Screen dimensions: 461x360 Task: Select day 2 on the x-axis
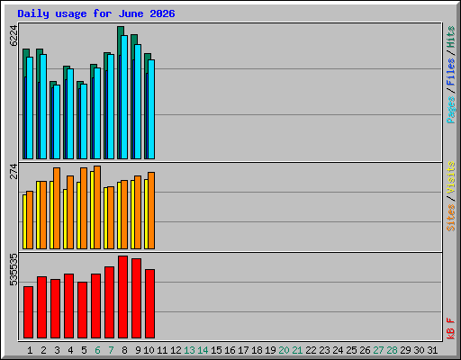pyautogui.click(x=43, y=350)
